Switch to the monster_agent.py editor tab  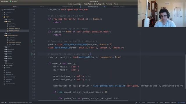pos(93,7)
